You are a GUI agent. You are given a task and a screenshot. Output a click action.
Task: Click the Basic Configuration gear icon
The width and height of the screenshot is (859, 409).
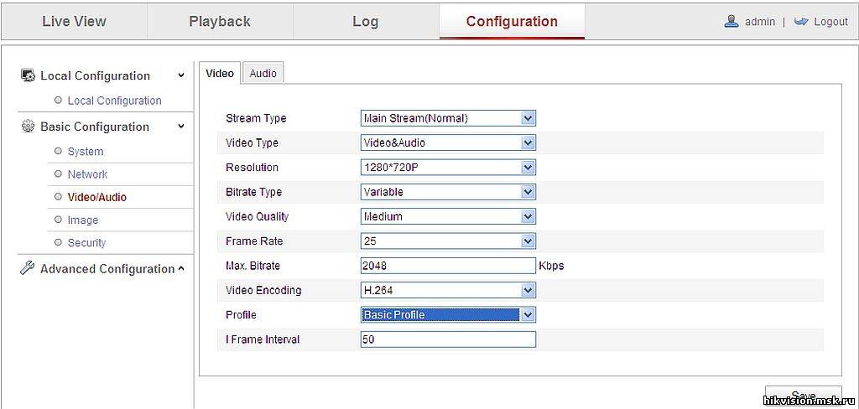pyautogui.click(x=28, y=127)
